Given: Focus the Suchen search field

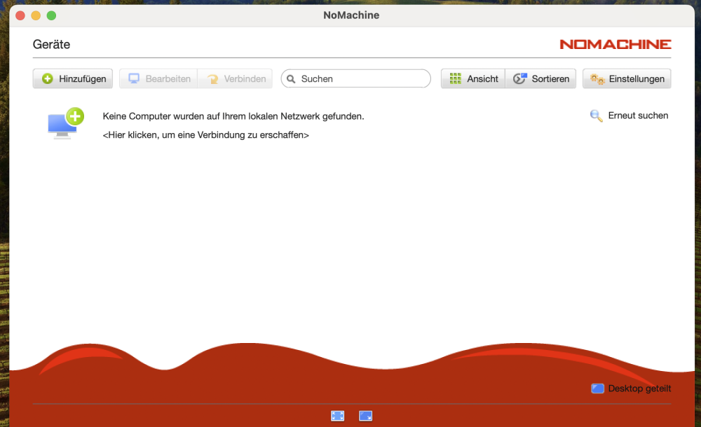Looking at the screenshot, I should click(356, 78).
